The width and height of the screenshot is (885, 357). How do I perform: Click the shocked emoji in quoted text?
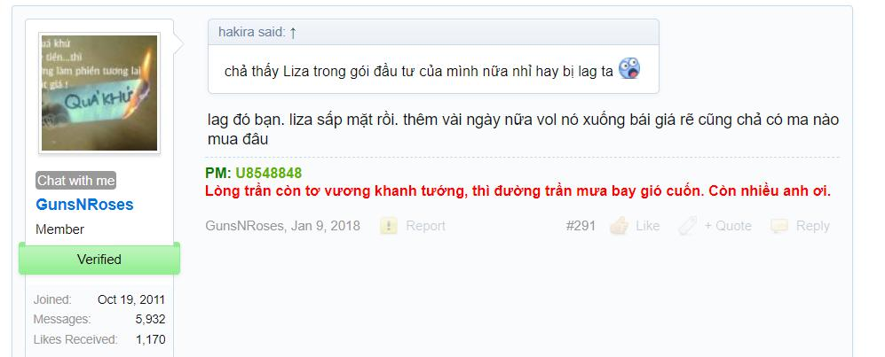click(x=628, y=69)
